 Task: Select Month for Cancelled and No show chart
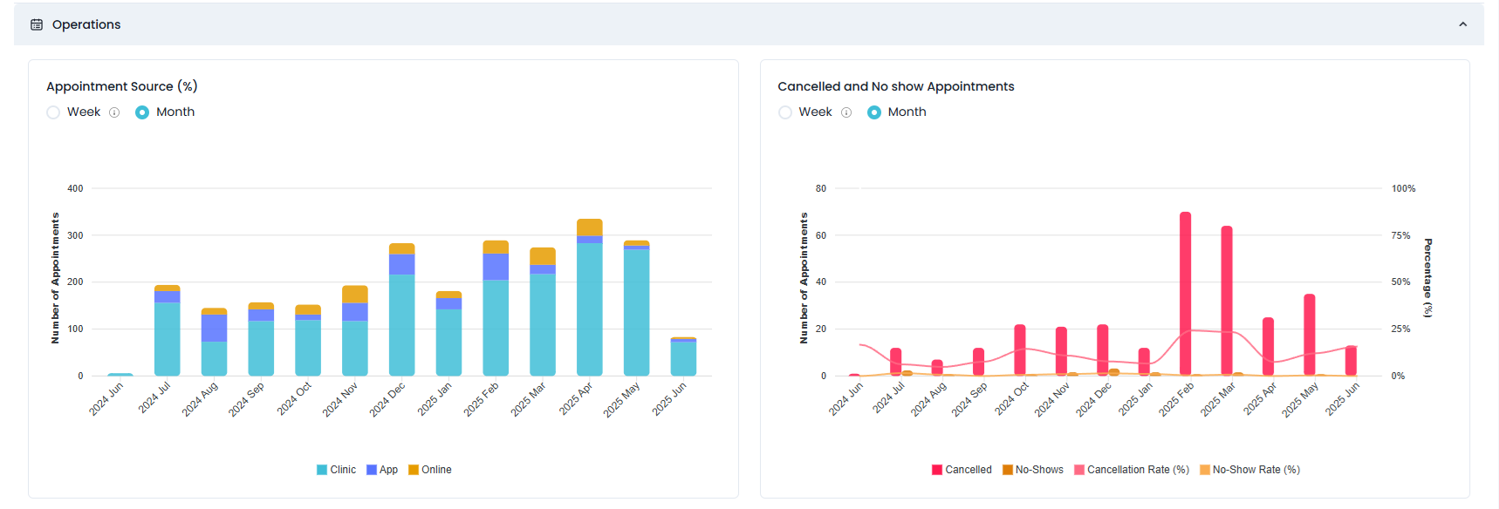tap(873, 112)
